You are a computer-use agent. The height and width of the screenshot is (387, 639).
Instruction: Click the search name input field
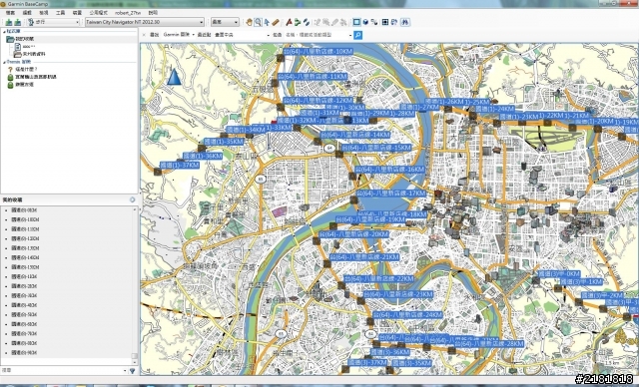click(x=318, y=35)
